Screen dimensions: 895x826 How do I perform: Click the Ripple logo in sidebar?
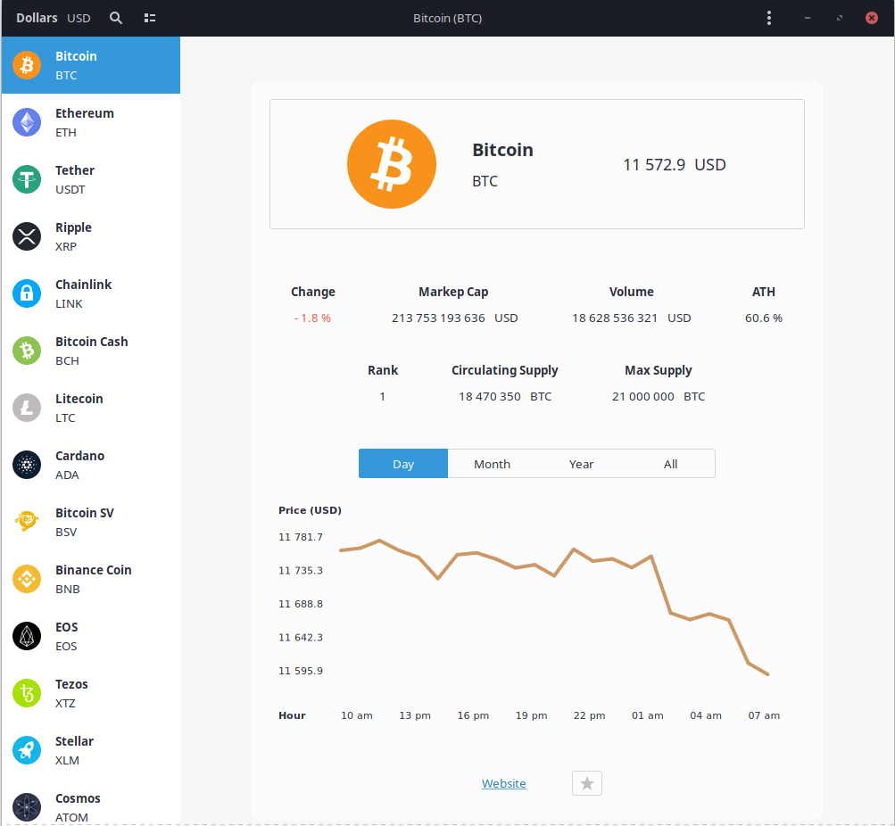tap(27, 236)
